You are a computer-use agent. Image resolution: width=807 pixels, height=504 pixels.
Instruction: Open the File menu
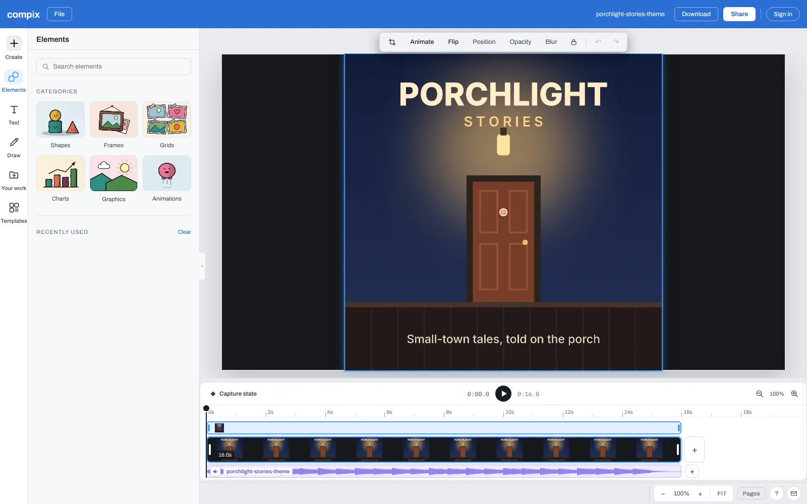pos(60,14)
